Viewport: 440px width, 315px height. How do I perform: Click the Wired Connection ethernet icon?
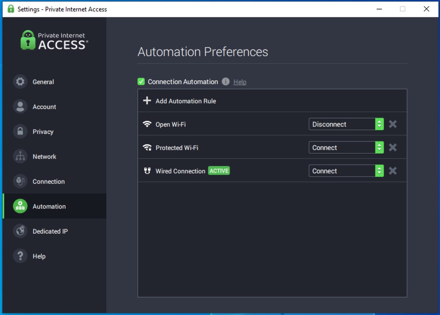coord(147,171)
